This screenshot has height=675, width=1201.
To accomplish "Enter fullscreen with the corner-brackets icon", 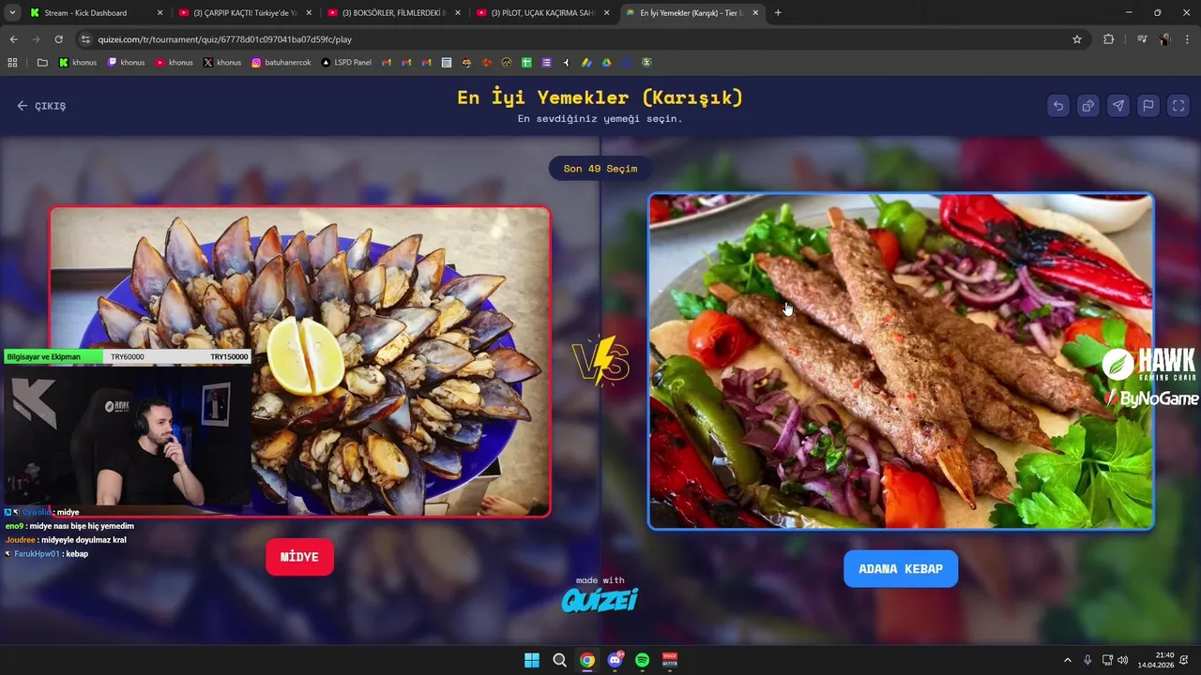I will click(x=1178, y=106).
